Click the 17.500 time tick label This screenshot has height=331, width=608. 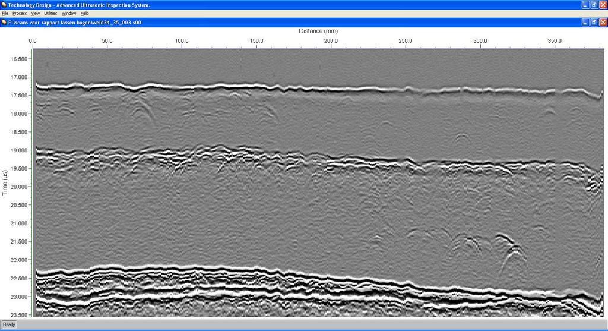pos(20,96)
